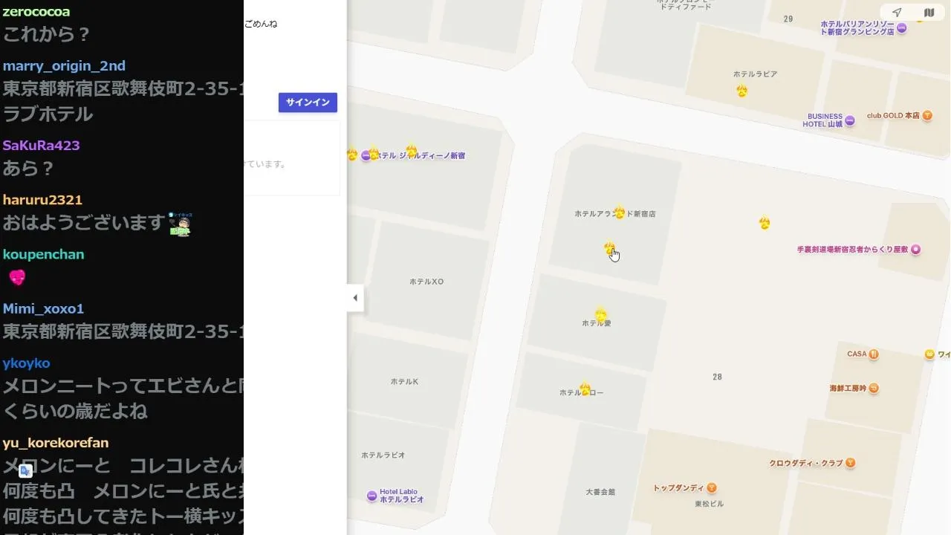Image resolution: width=951 pixels, height=535 pixels.
Task: Select ホテルラビア building label
Action: (755, 74)
